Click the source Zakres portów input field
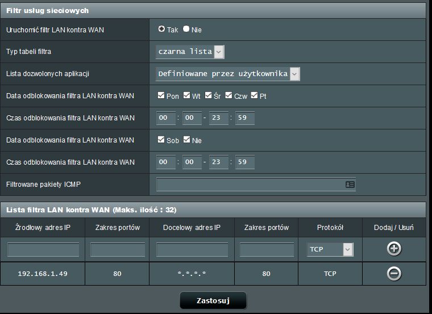This screenshot has width=432, height=314. click(118, 250)
